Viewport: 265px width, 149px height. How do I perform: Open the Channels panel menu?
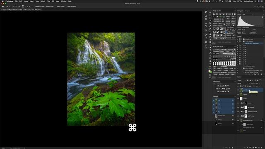(x=235, y=96)
